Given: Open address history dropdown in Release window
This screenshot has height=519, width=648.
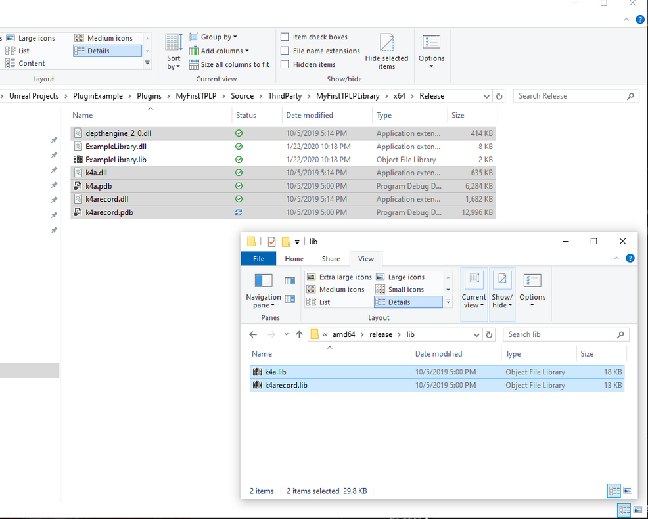Looking at the screenshot, I should [x=486, y=97].
